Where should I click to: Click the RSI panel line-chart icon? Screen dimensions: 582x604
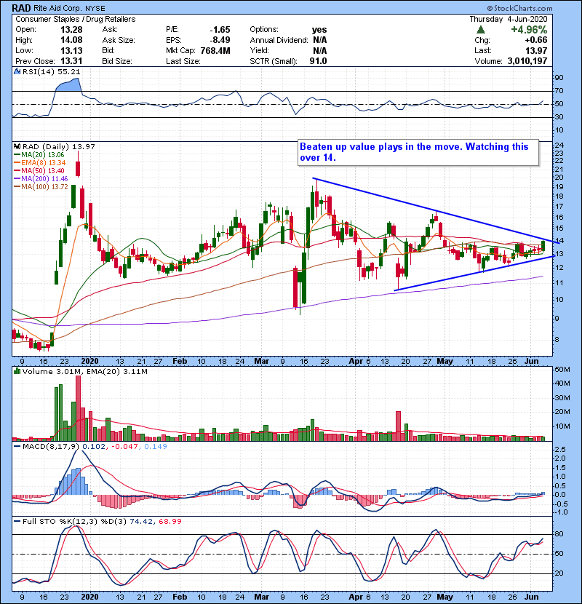coord(17,71)
